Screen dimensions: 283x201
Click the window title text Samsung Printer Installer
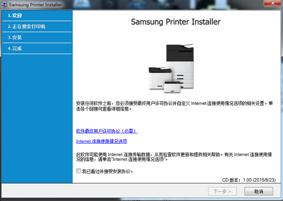tap(35, 5)
